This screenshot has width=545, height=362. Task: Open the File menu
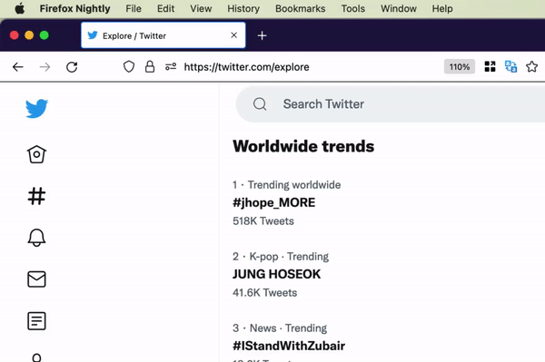coord(134,8)
